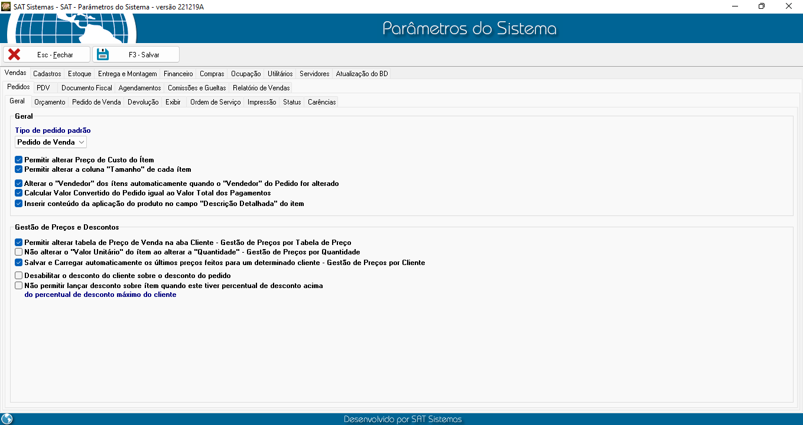
Task: Restore down the application window
Action: click(x=762, y=6)
